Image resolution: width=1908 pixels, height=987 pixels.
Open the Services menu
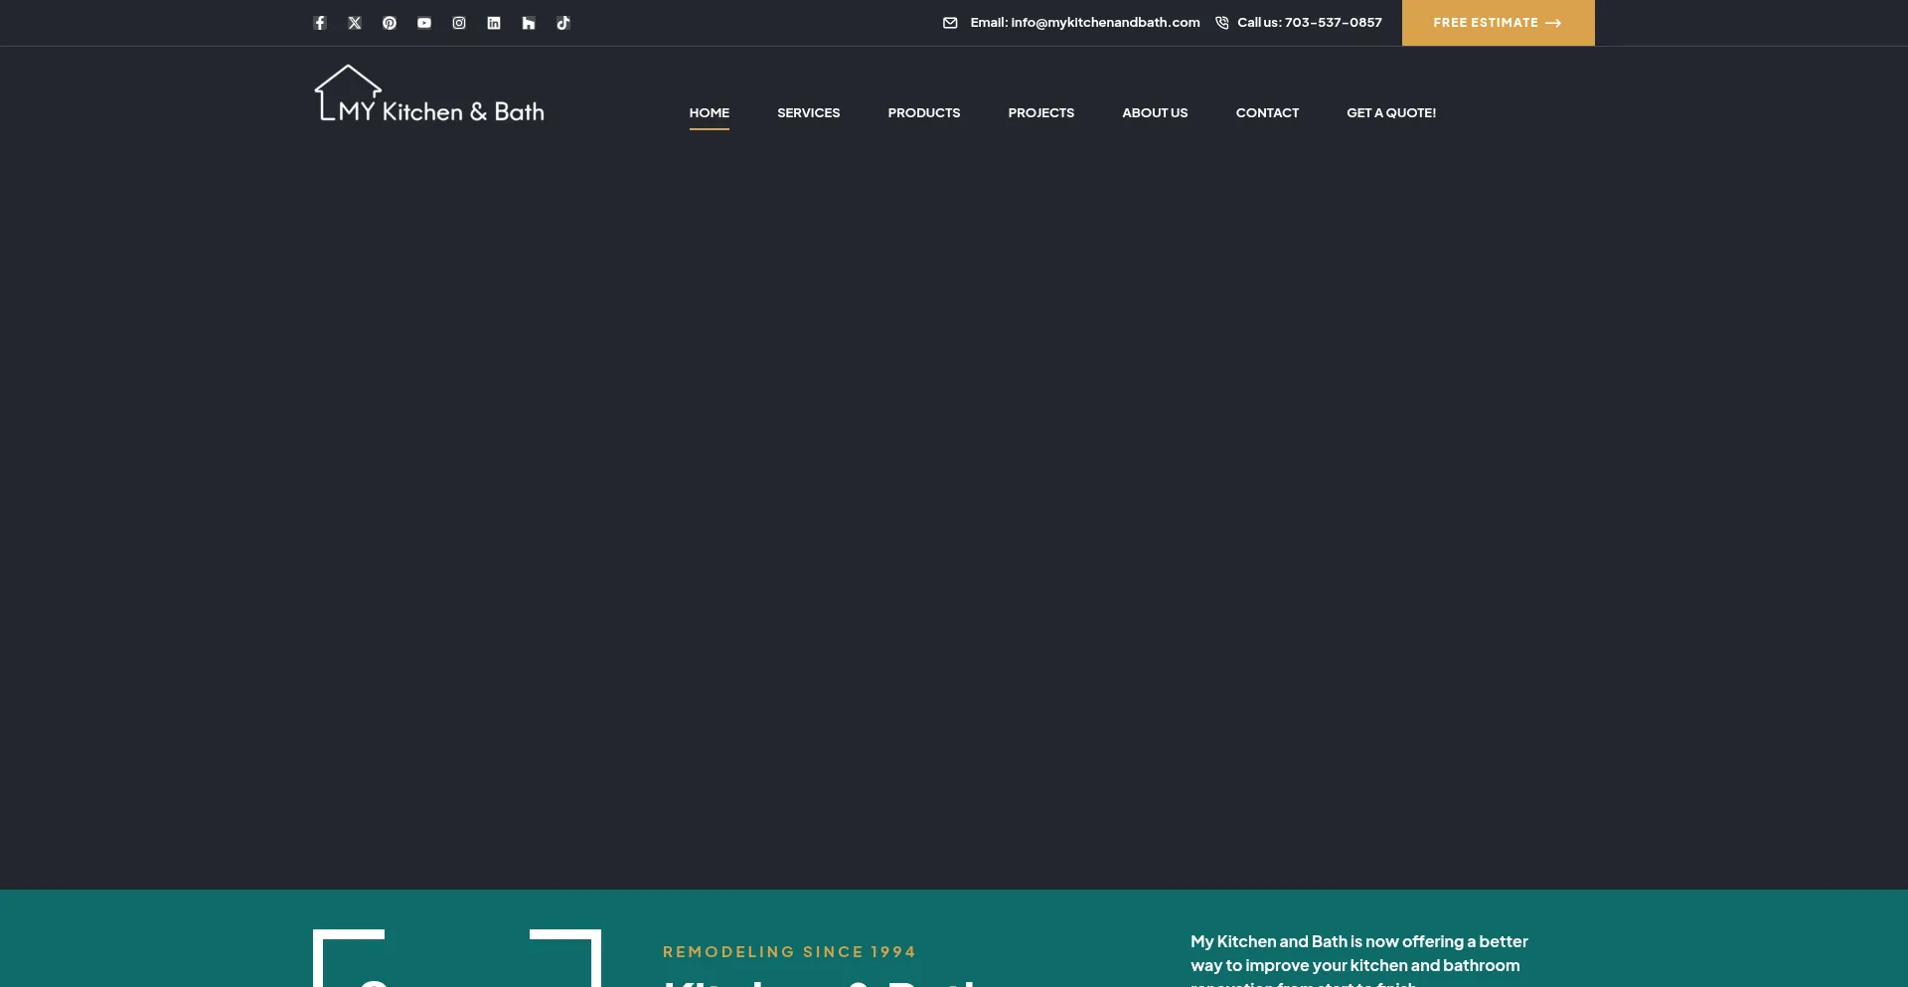pyautogui.click(x=808, y=113)
